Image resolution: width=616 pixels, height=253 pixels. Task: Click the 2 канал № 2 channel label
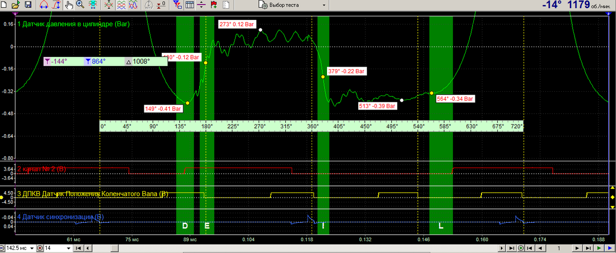(x=42, y=168)
